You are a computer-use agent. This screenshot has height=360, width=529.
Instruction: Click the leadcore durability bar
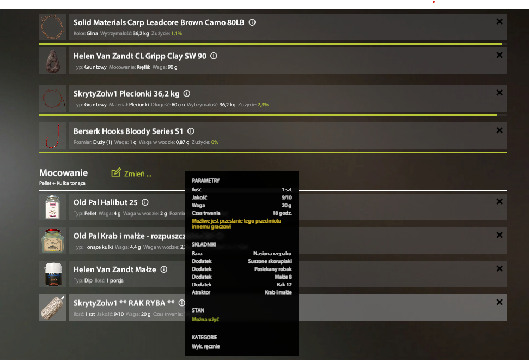tap(273, 44)
